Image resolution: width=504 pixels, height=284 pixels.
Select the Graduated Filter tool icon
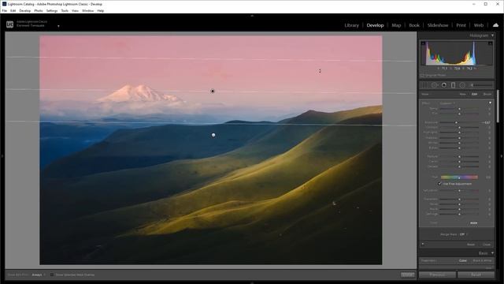tap(454, 85)
